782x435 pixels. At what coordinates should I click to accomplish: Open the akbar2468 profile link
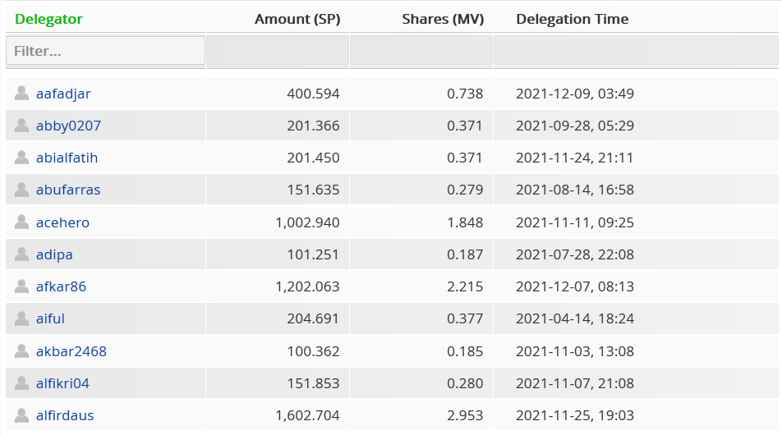click(x=71, y=351)
